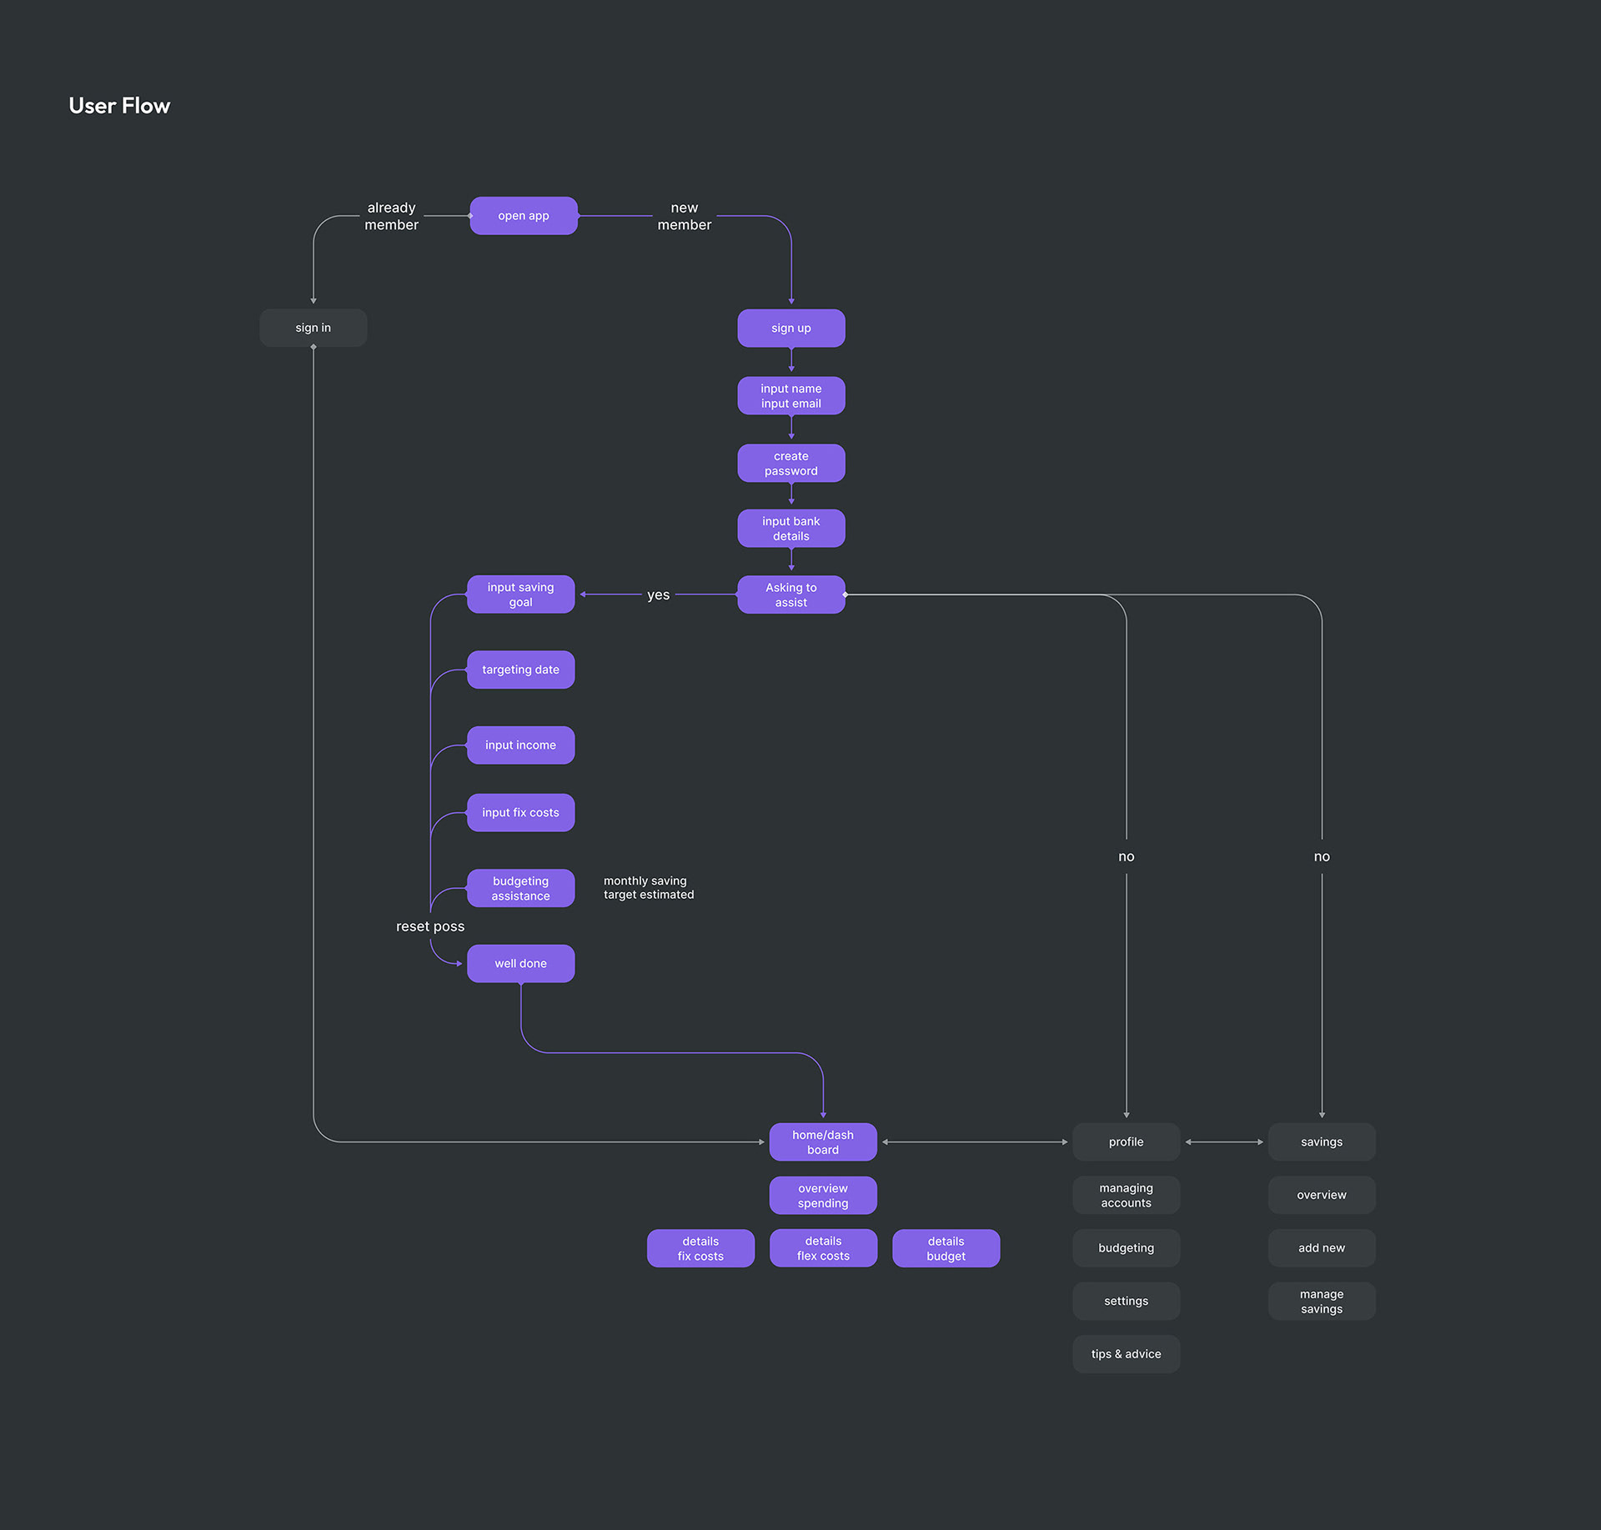Select the 'input income' step
This screenshot has width=1601, height=1530.
[x=520, y=745]
